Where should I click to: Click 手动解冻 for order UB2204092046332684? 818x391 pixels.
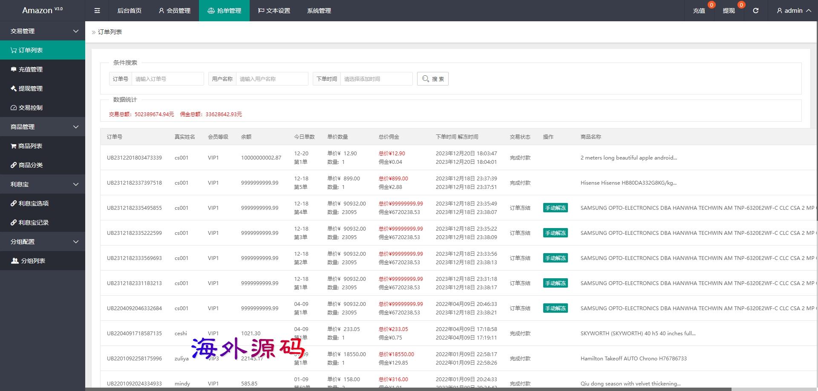556,308
